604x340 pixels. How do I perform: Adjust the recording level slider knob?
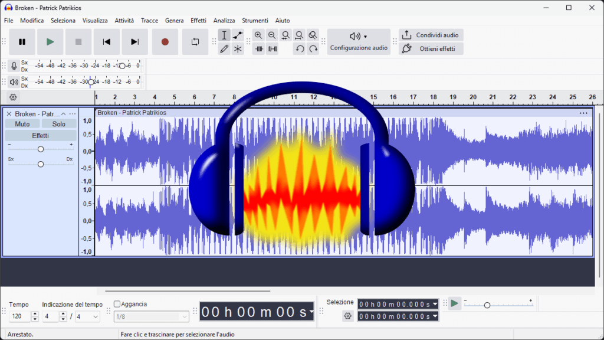[x=122, y=66]
